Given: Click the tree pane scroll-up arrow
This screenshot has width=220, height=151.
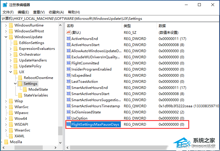Looking at the screenshot, I should 60,25.
